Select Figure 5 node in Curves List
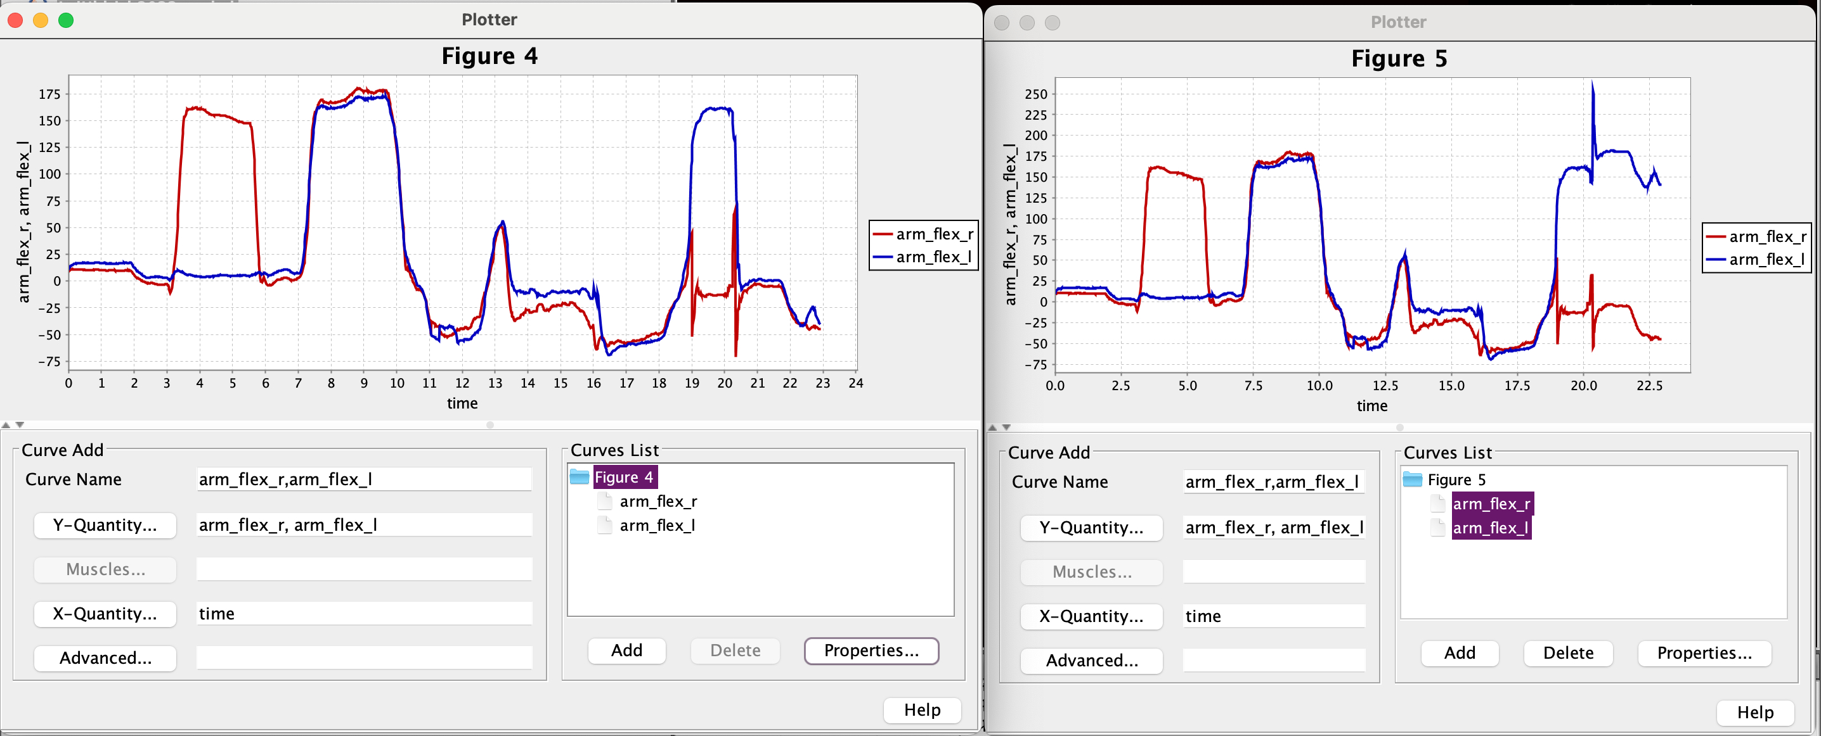The height and width of the screenshot is (736, 1821). (1457, 480)
